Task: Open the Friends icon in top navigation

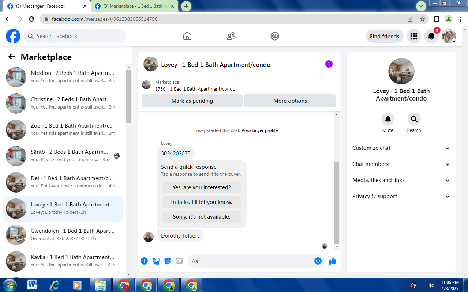Action: (231, 36)
